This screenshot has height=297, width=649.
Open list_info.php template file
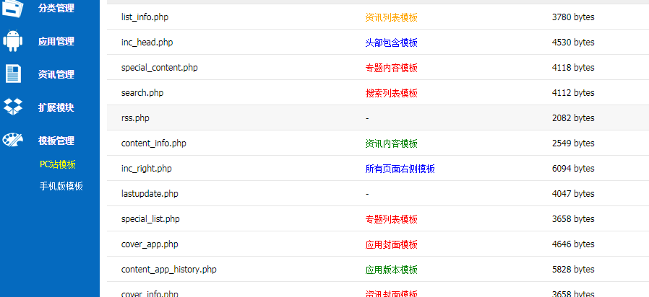[x=150, y=17]
